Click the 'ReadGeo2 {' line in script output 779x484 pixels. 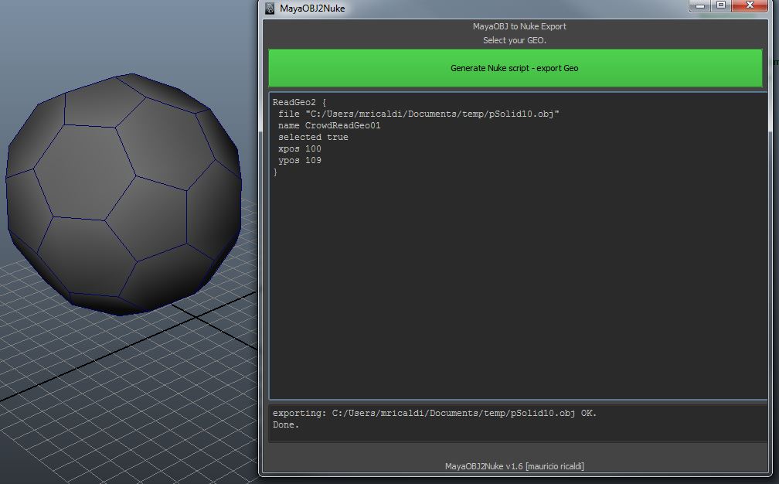[x=299, y=102]
